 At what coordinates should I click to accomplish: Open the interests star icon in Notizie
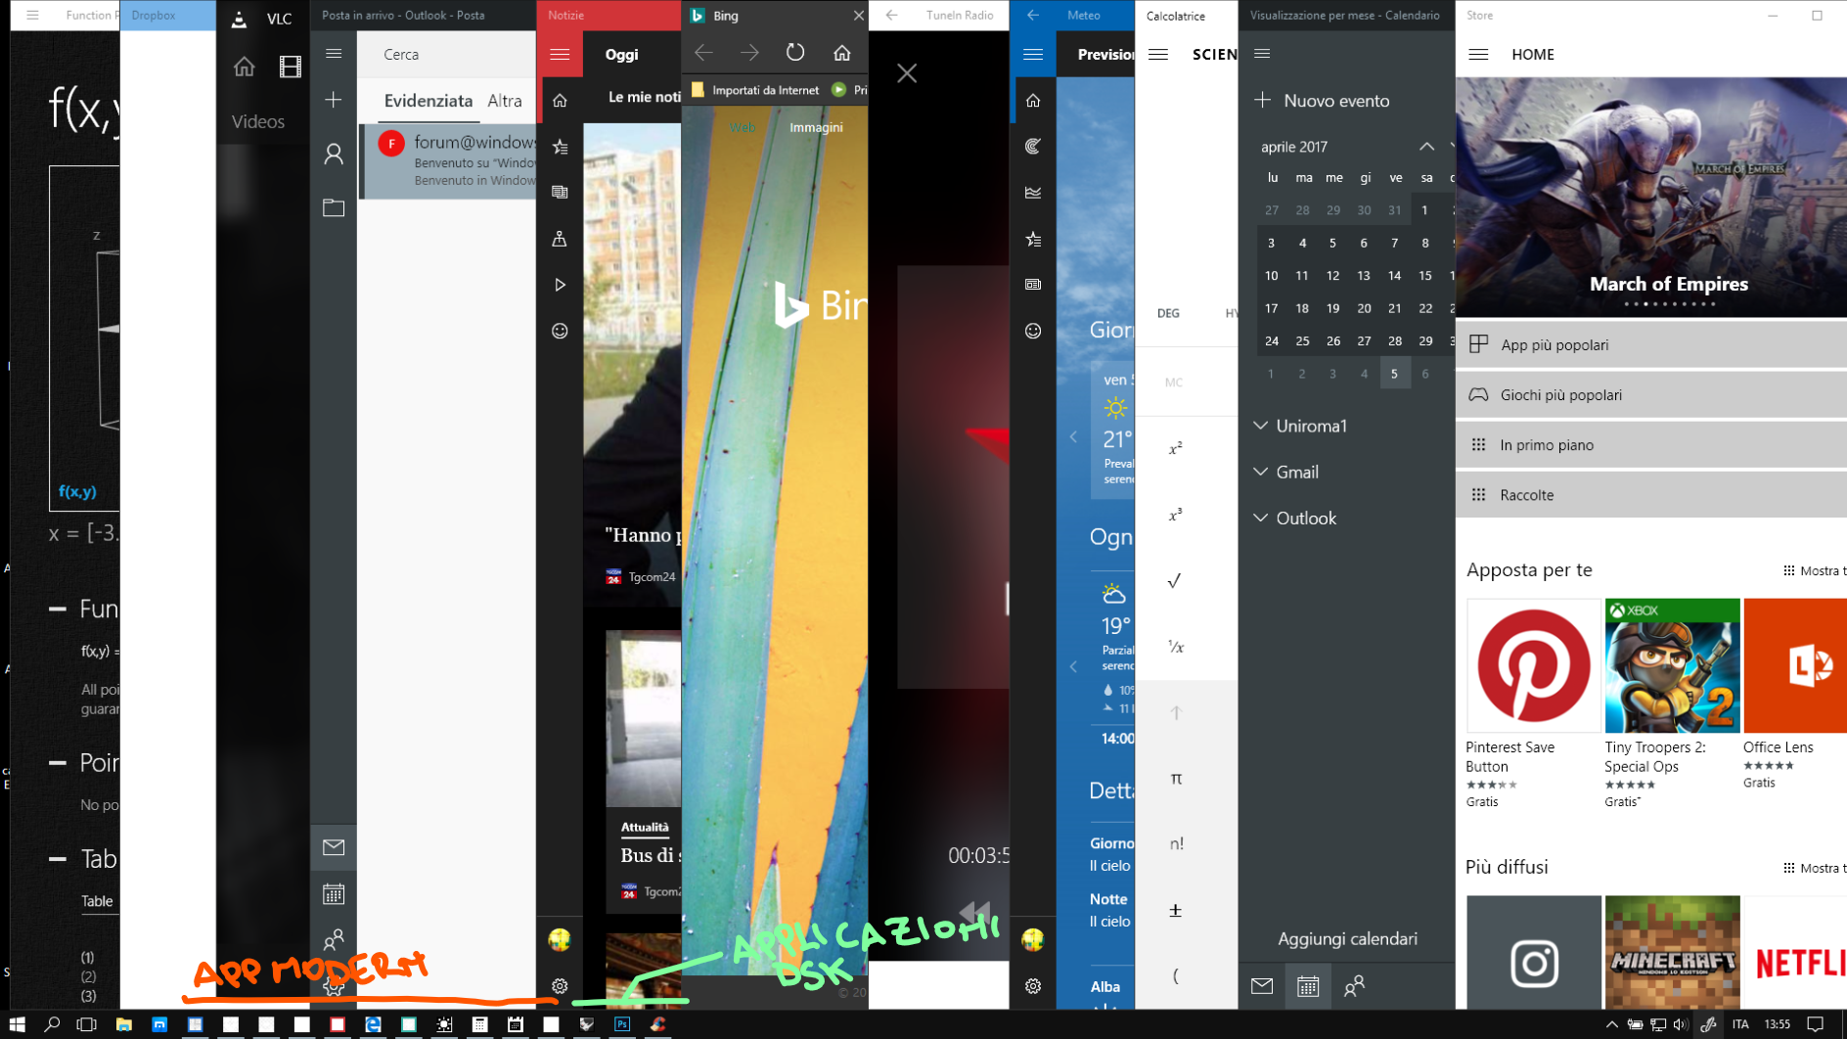pyautogui.click(x=560, y=147)
